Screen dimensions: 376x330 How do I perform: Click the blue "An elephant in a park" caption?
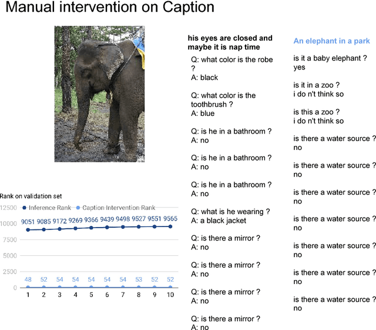tap(331, 41)
